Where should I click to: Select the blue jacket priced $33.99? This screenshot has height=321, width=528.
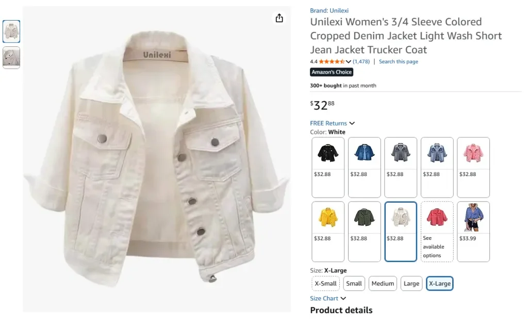click(x=473, y=218)
